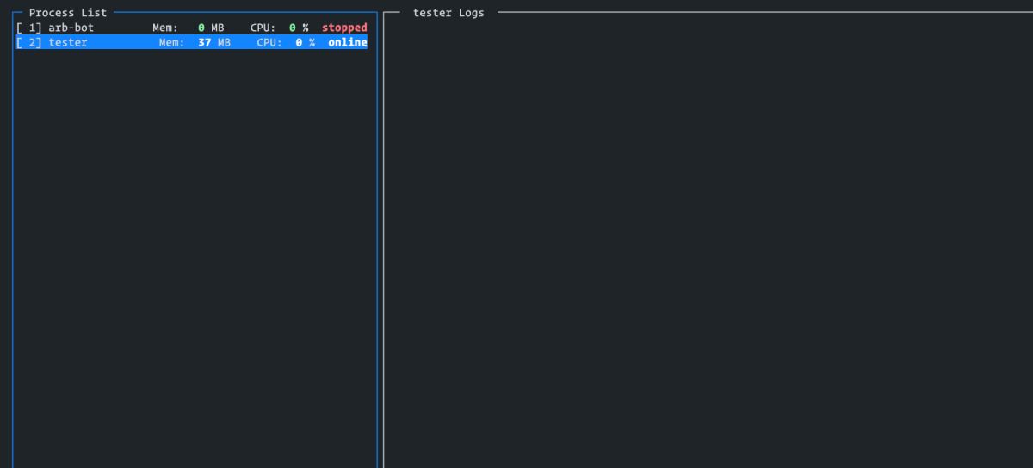Click the CPU value of tester
1033x468 pixels.
coord(306,42)
